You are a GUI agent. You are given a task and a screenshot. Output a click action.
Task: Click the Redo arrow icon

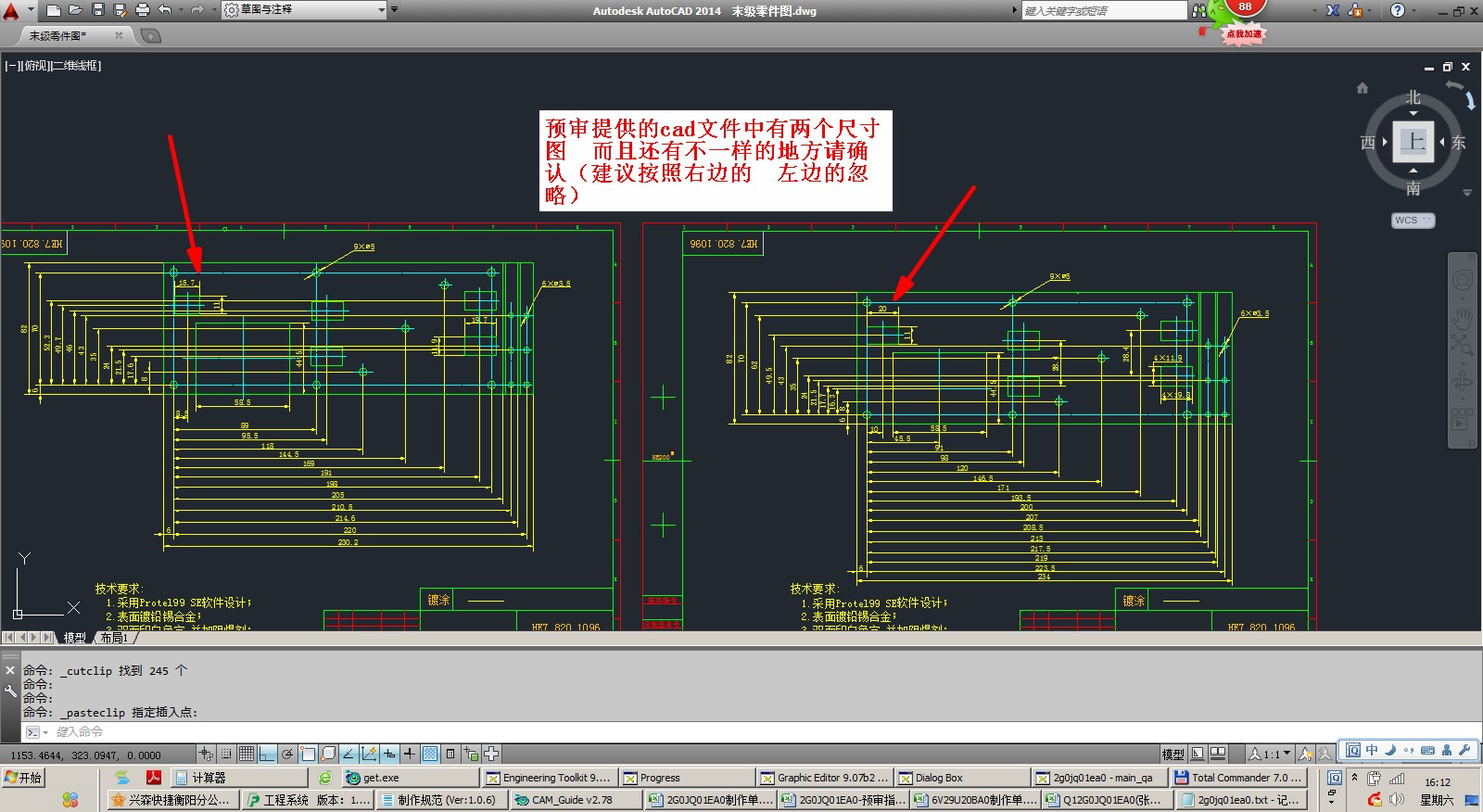tap(196, 10)
